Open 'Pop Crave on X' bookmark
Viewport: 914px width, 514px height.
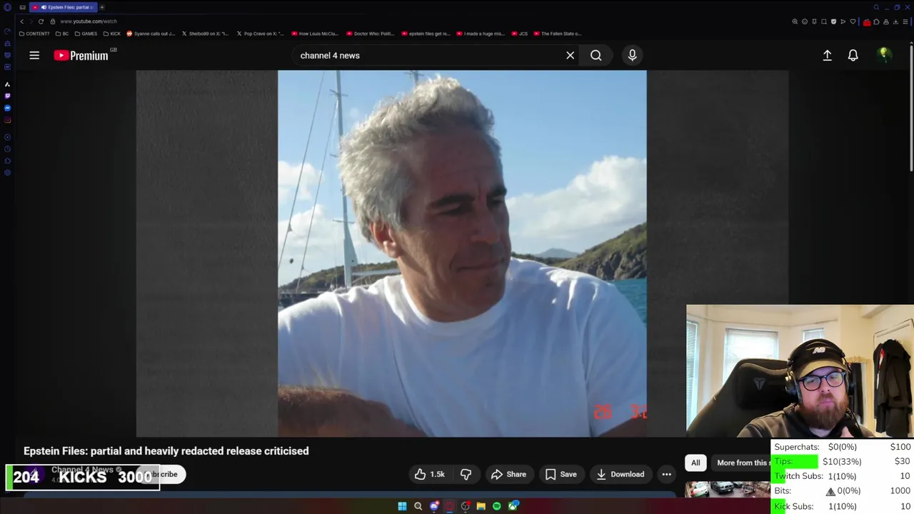point(260,34)
